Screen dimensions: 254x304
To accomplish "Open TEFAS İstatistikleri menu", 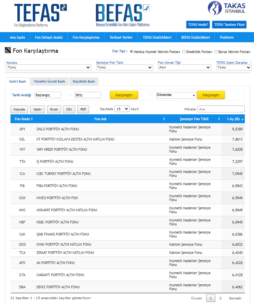I will (157, 37).
